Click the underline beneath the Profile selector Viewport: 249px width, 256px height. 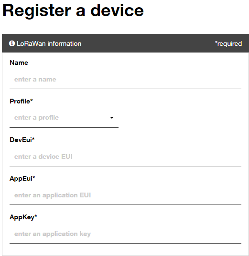click(64, 127)
